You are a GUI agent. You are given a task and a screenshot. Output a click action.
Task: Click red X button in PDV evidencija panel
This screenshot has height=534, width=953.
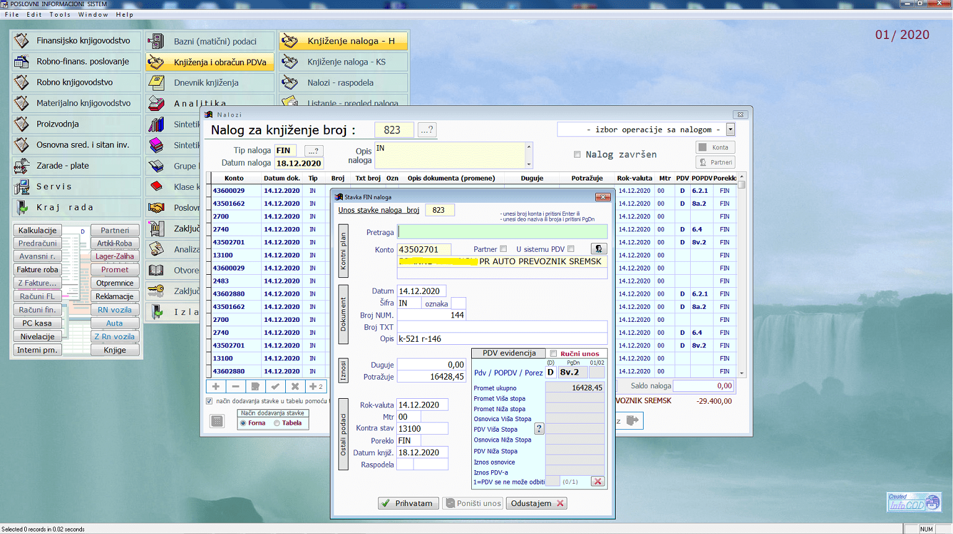(x=598, y=481)
